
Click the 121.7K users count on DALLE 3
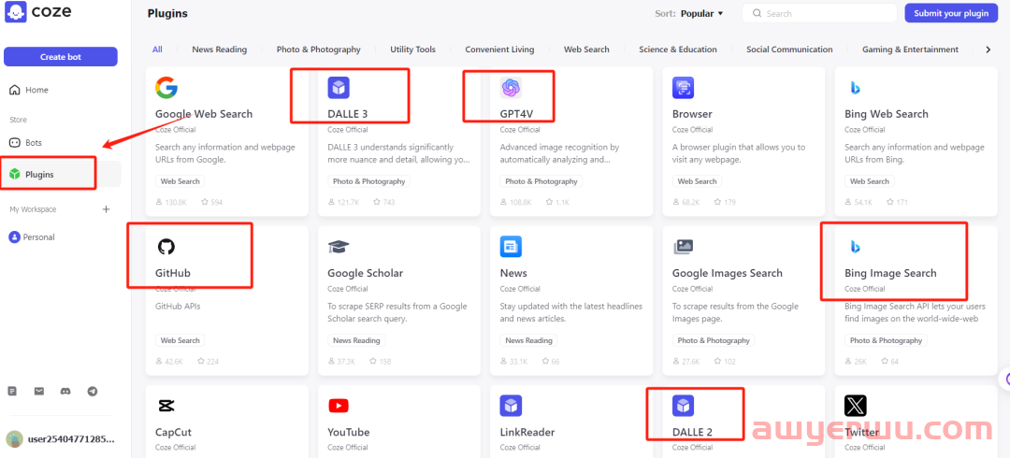343,202
